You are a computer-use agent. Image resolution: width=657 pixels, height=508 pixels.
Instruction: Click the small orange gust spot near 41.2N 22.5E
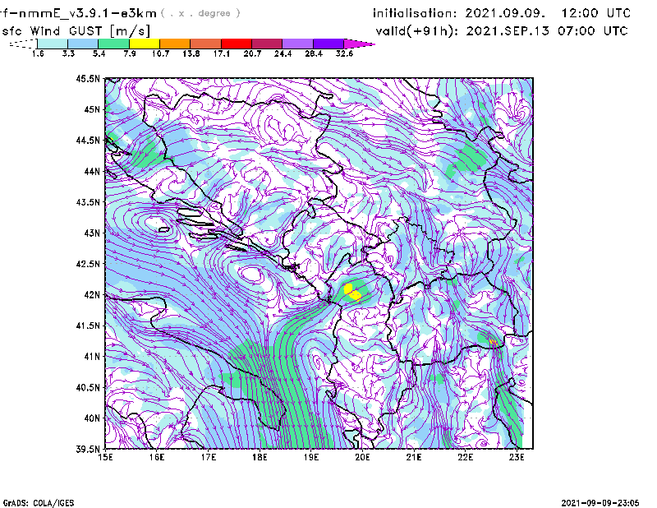pyautogui.click(x=494, y=343)
